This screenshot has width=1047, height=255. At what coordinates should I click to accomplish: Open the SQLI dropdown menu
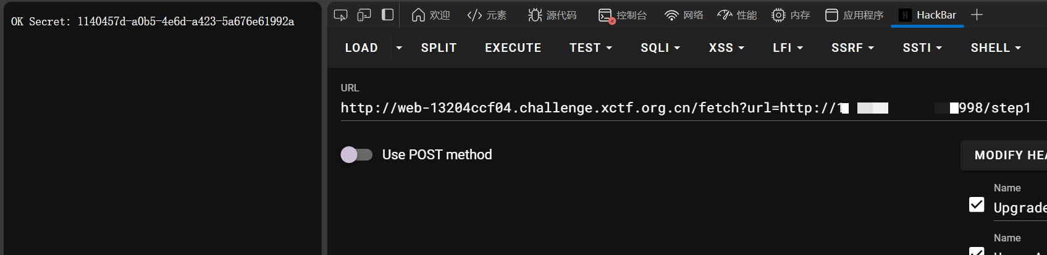pyautogui.click(x=660, y=48)
